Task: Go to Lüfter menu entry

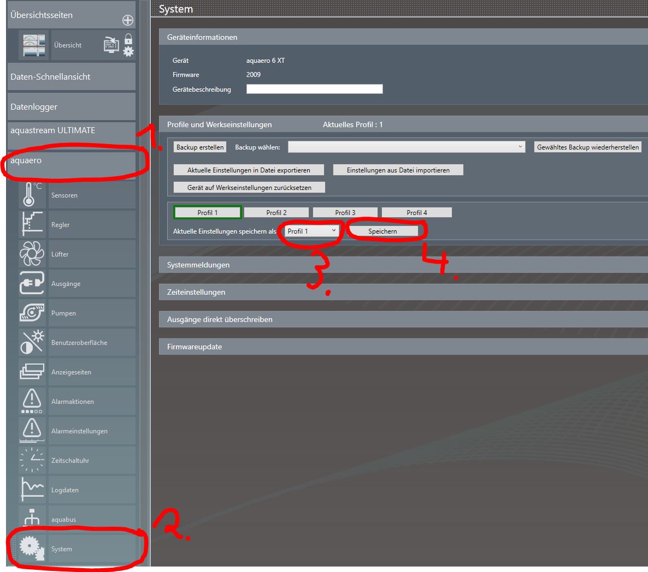Action: pos(92,254)
